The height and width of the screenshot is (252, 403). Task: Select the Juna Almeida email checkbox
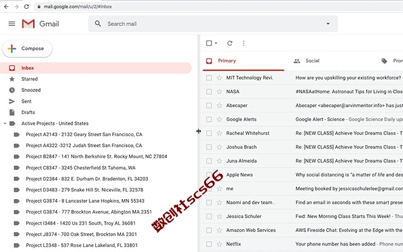click(209, 161)
